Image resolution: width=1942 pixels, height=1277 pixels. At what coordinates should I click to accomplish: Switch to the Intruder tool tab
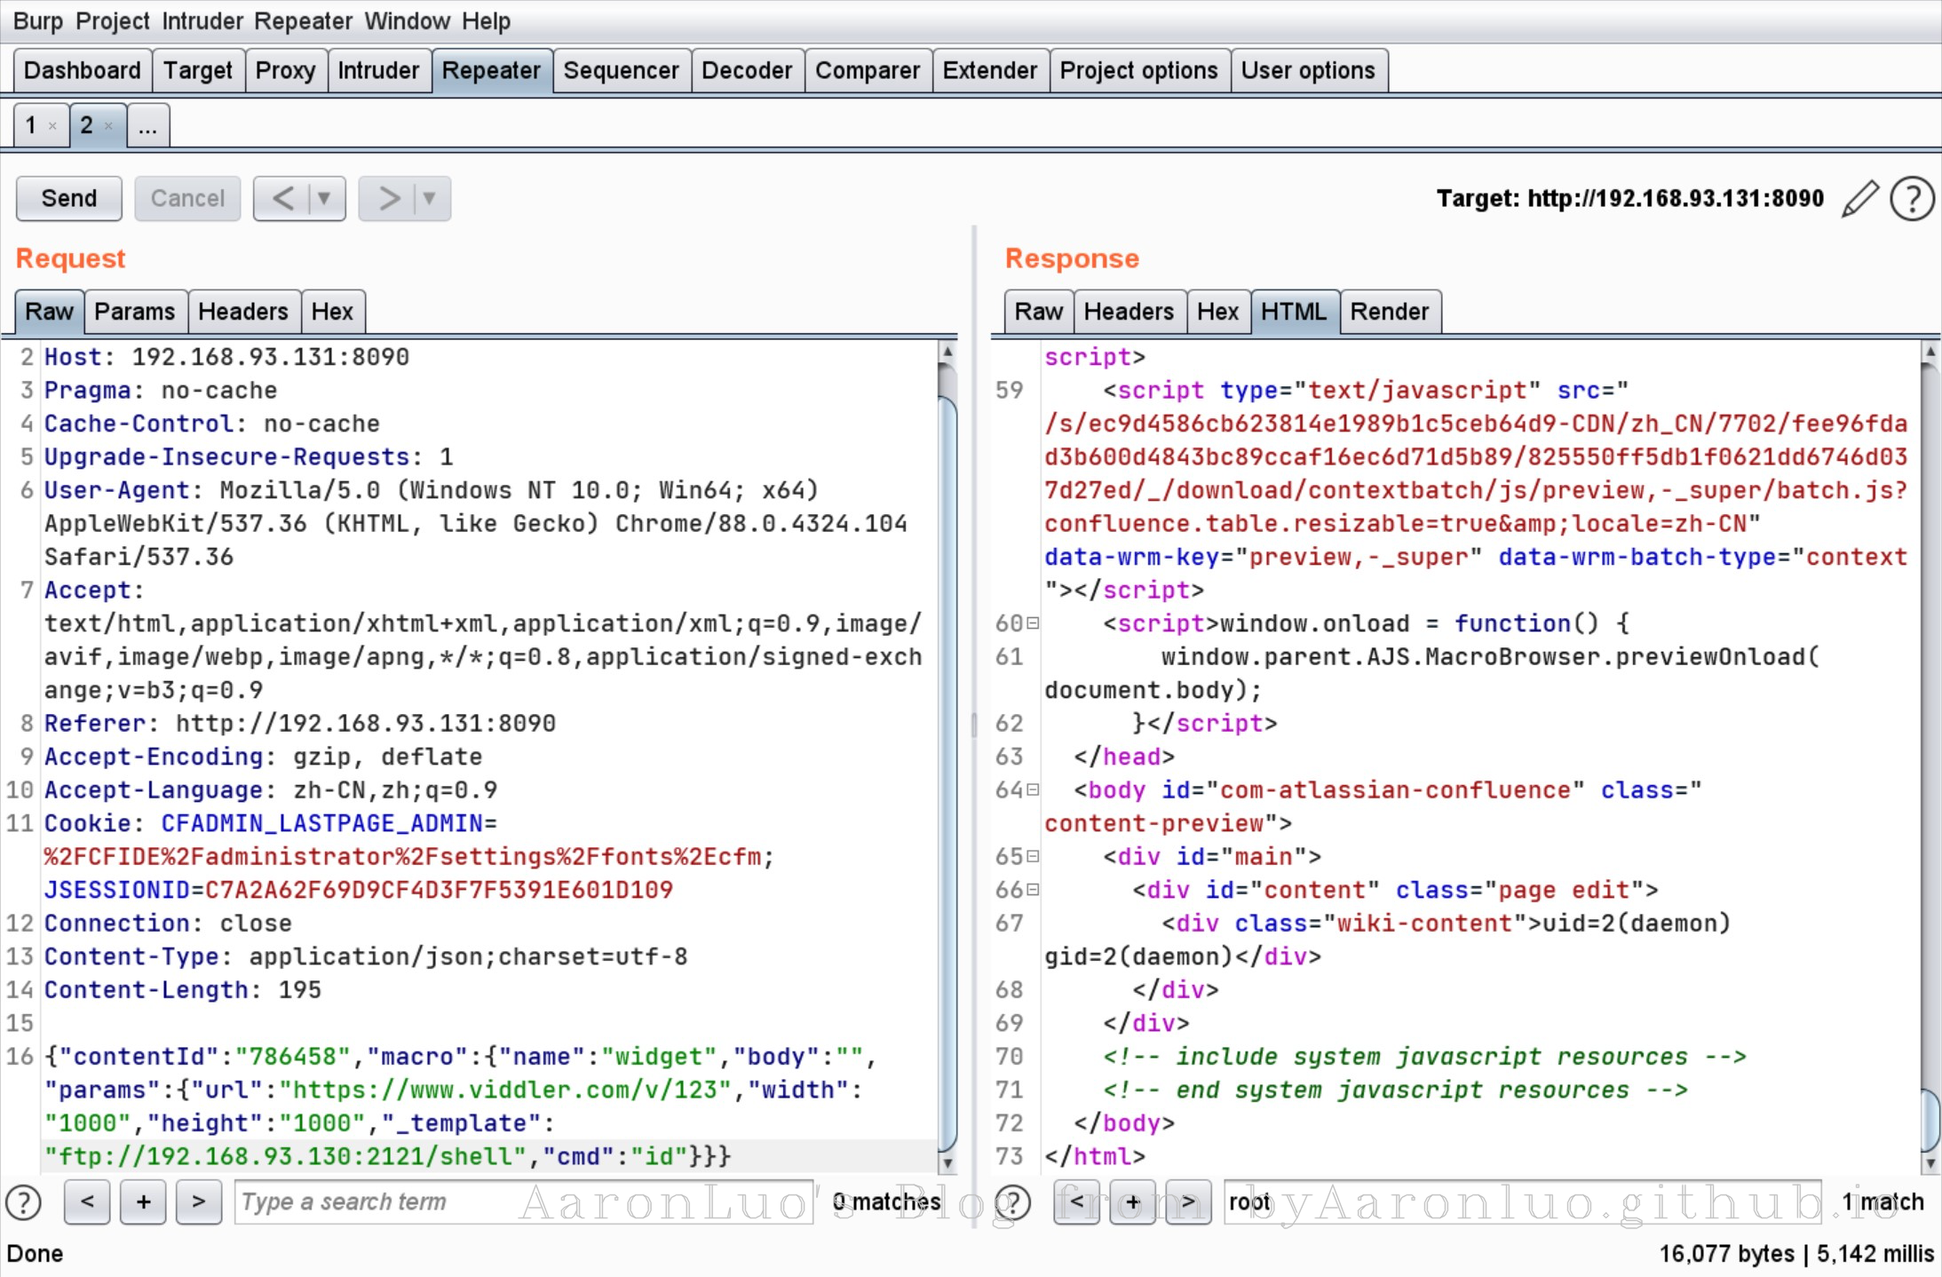[378, 70]
